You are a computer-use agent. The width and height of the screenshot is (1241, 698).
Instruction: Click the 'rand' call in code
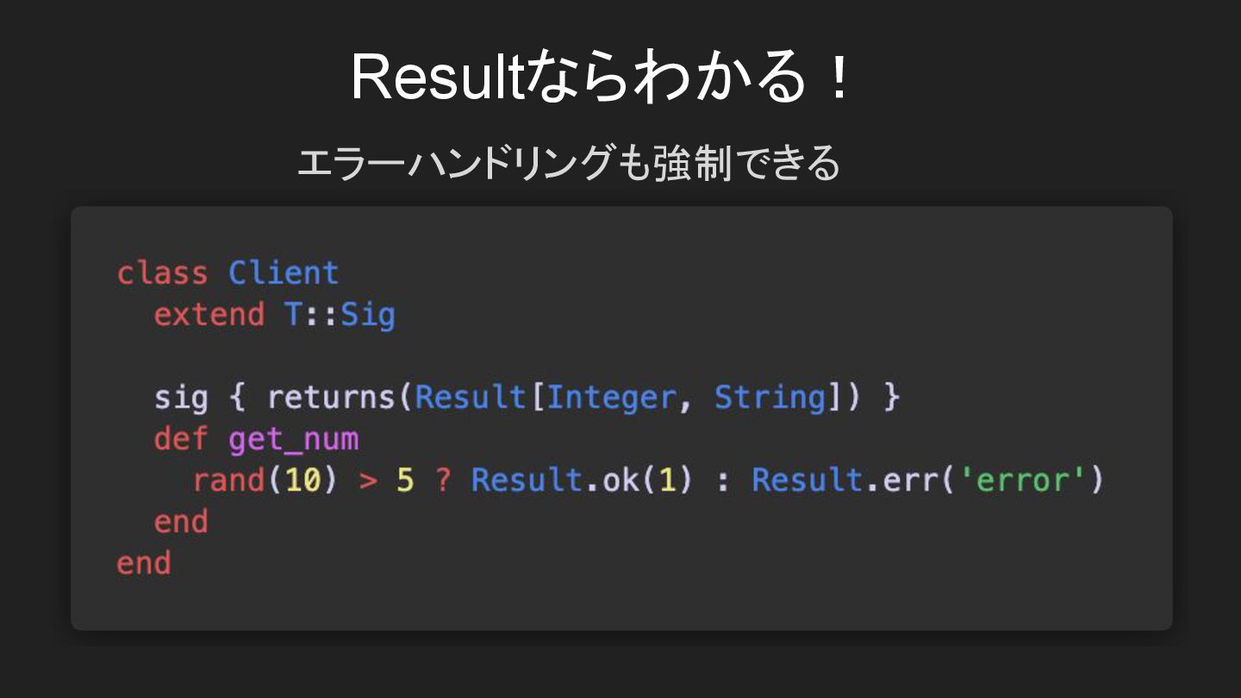(x=228, y=480)
